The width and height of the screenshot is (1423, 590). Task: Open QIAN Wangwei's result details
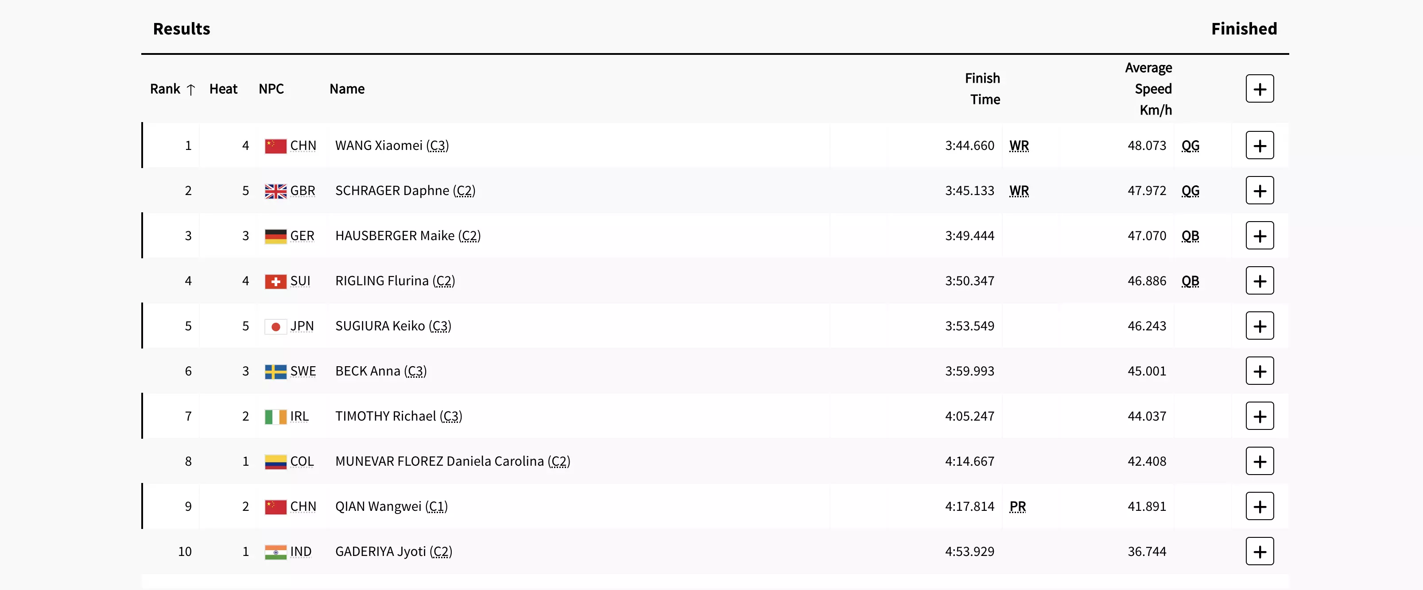click(x=1259, y=507)
